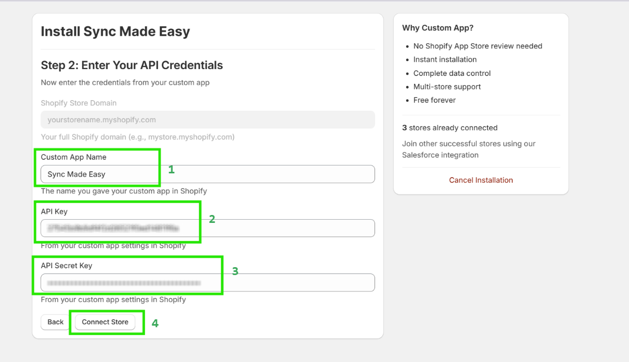Click the Cancel Installation link
Image resolution: width=629 pixels, height=362 pixels.
click(x=481, y=180)
